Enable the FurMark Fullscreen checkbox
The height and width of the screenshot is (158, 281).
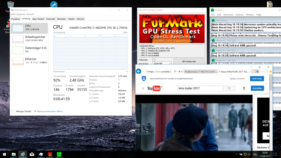point(154,60)
